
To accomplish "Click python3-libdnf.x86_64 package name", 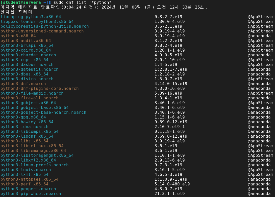I will (x=27, y=136).
